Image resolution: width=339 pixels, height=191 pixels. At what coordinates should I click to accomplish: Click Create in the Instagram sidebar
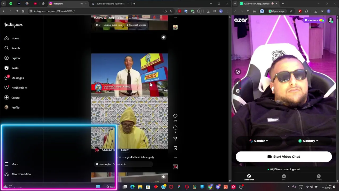[12, 98]
